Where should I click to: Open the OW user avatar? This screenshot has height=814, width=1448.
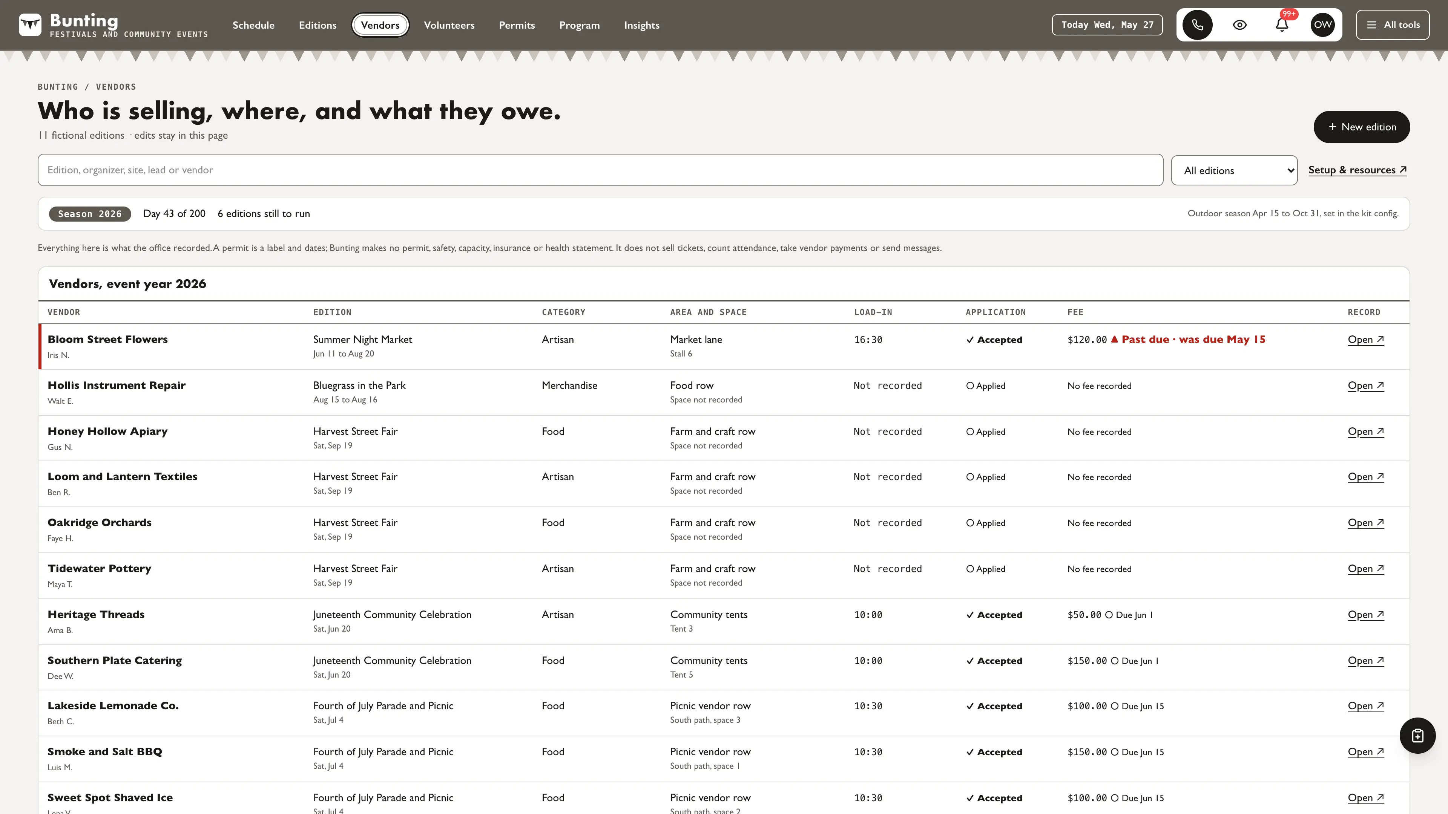pos(1323,25)
